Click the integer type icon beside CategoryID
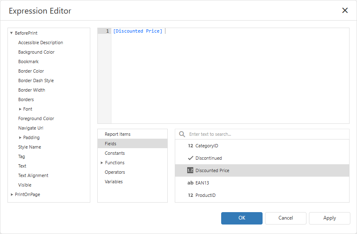 (x=191, y=146)
